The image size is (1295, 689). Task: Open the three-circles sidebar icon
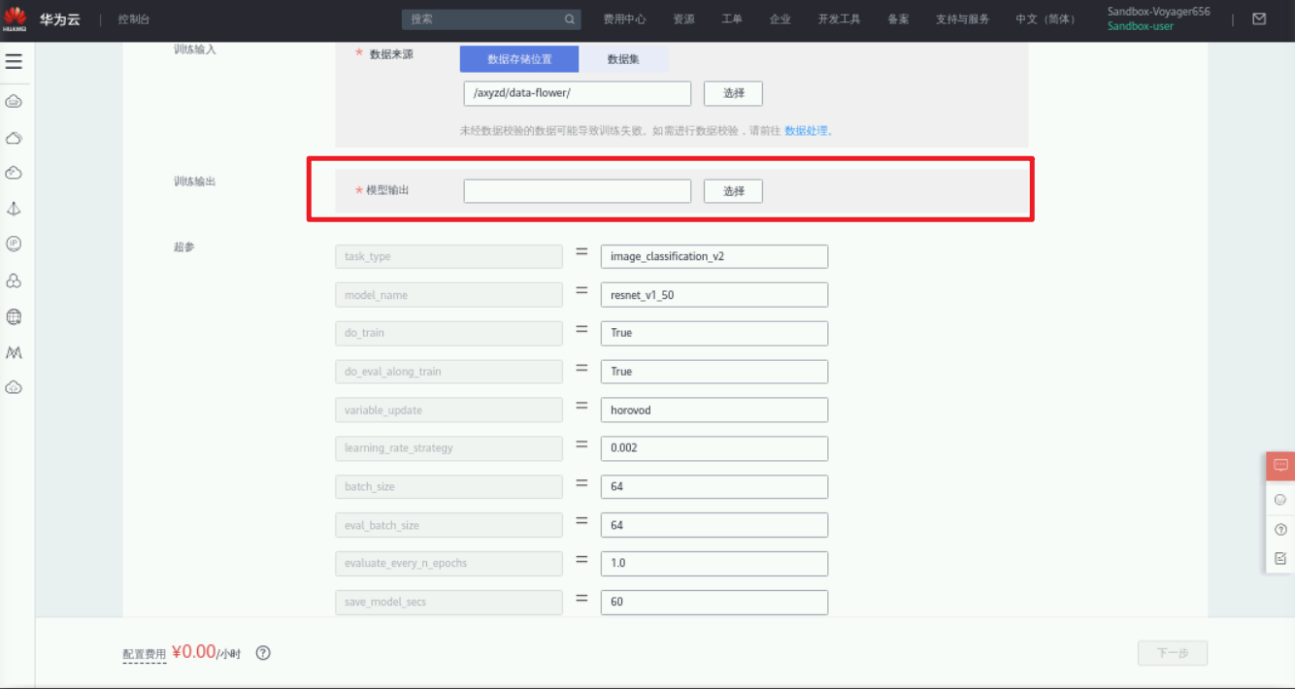[x=14, y=280]
